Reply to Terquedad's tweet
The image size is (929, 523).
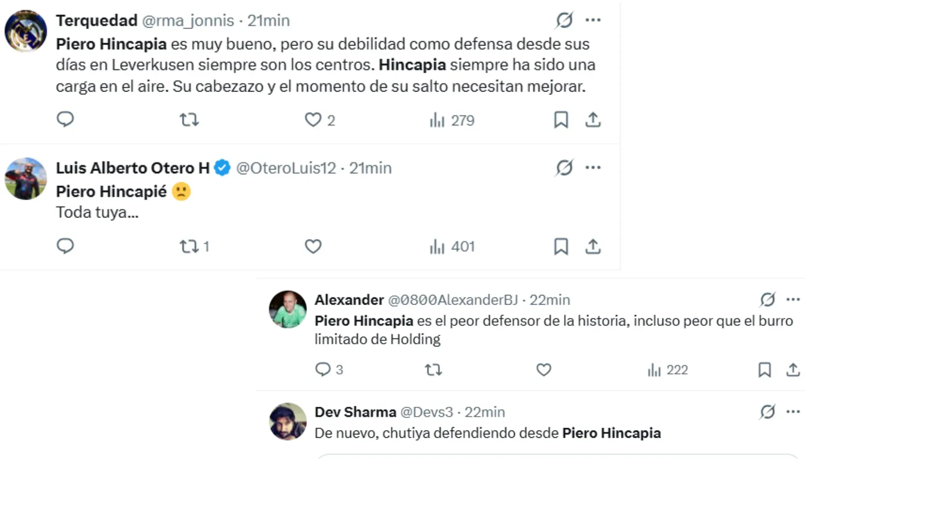click(x=65, y=120)
